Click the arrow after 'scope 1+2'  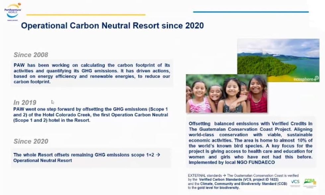[x=158, y=155]
